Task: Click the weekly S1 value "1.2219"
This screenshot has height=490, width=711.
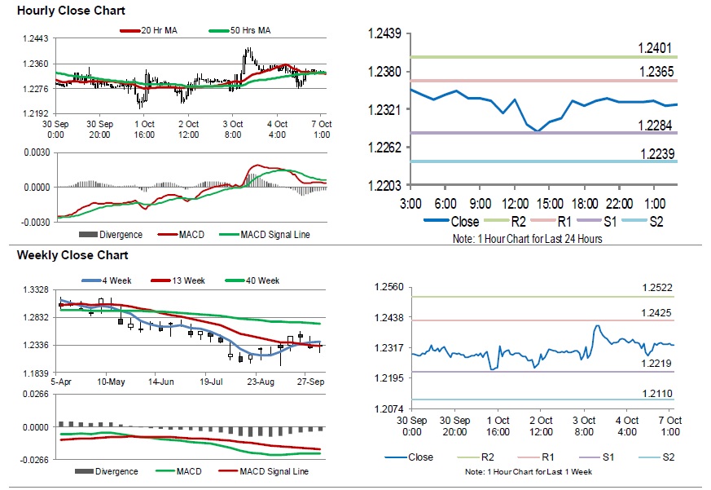Action: click(656, 364)
